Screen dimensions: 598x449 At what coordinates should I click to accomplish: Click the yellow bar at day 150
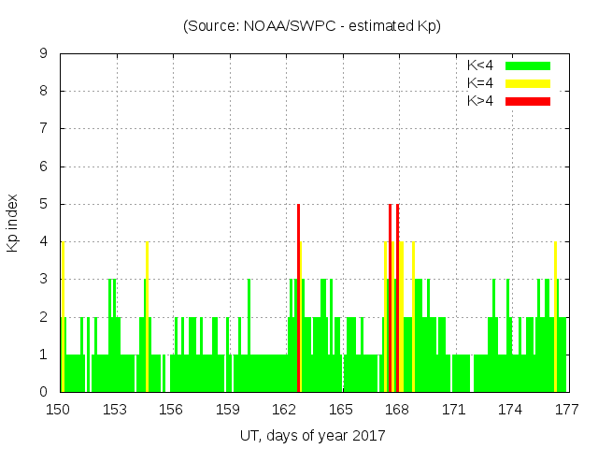click(63, 318)
